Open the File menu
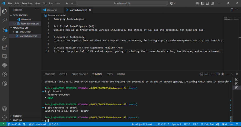 tap(10, 3)
